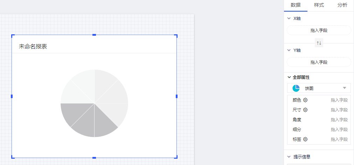354x165 pixels.
Task: Open settings gear next to 颜色
Action: click(x=305, y=100)
